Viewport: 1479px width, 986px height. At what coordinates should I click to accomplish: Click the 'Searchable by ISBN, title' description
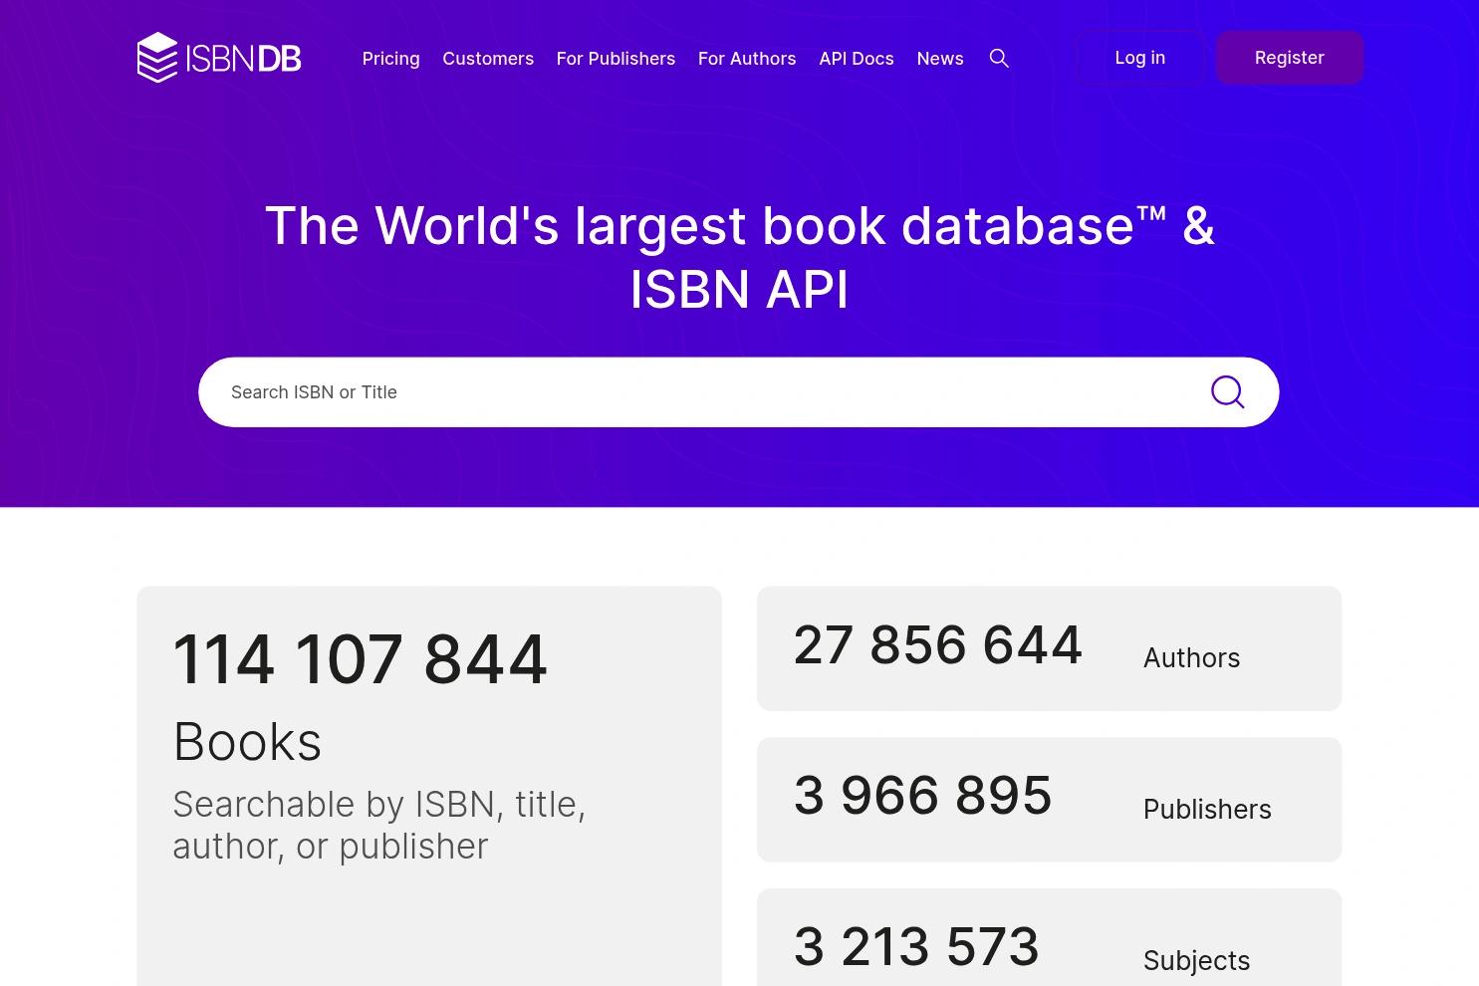(x=379, y=825)
